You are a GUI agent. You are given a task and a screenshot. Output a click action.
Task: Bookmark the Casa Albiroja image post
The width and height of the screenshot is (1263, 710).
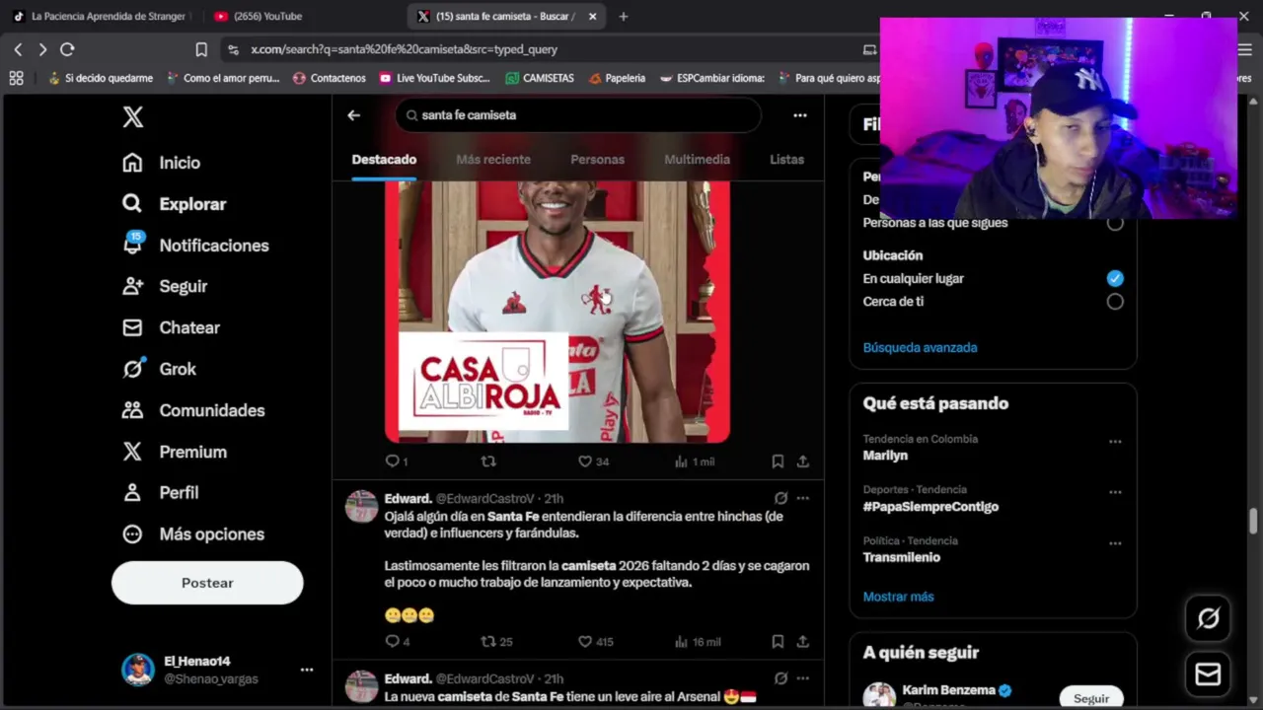pyautogui.click(x=778, y=461)
